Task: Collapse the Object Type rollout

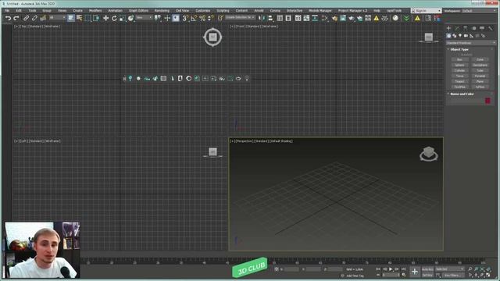Action: point(459,49)
